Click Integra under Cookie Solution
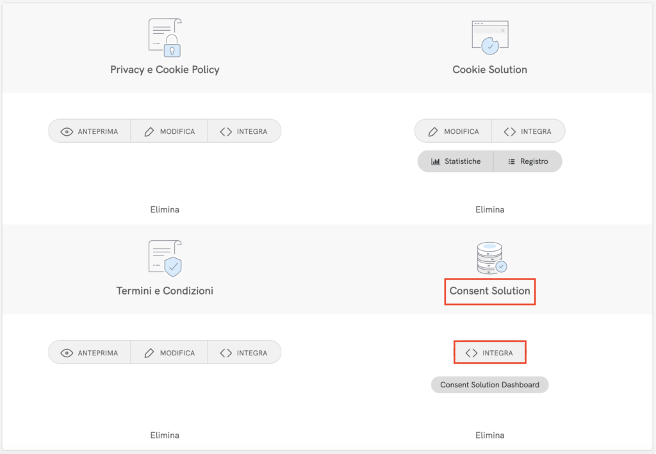Screen dimensions: 656x454 click(x=528, y=131)
